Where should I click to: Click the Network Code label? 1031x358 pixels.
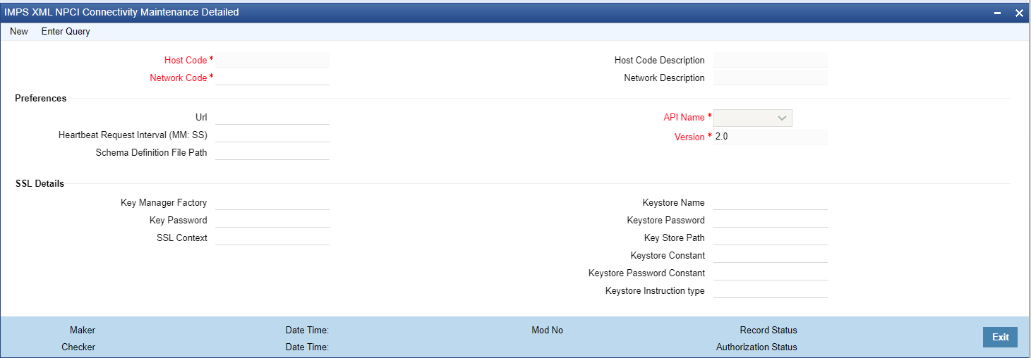(x=179, y=78)
